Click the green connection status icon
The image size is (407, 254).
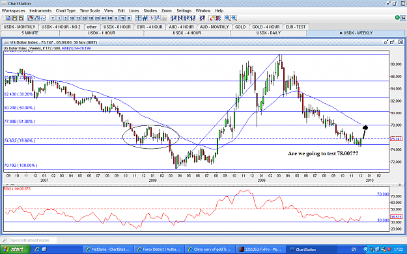[397, 18]
